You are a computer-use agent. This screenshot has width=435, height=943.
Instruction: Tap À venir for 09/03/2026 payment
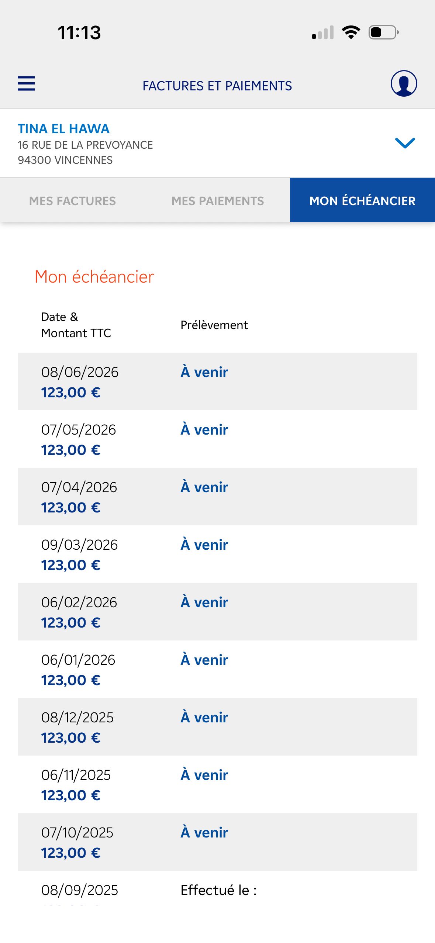(204, 545)
